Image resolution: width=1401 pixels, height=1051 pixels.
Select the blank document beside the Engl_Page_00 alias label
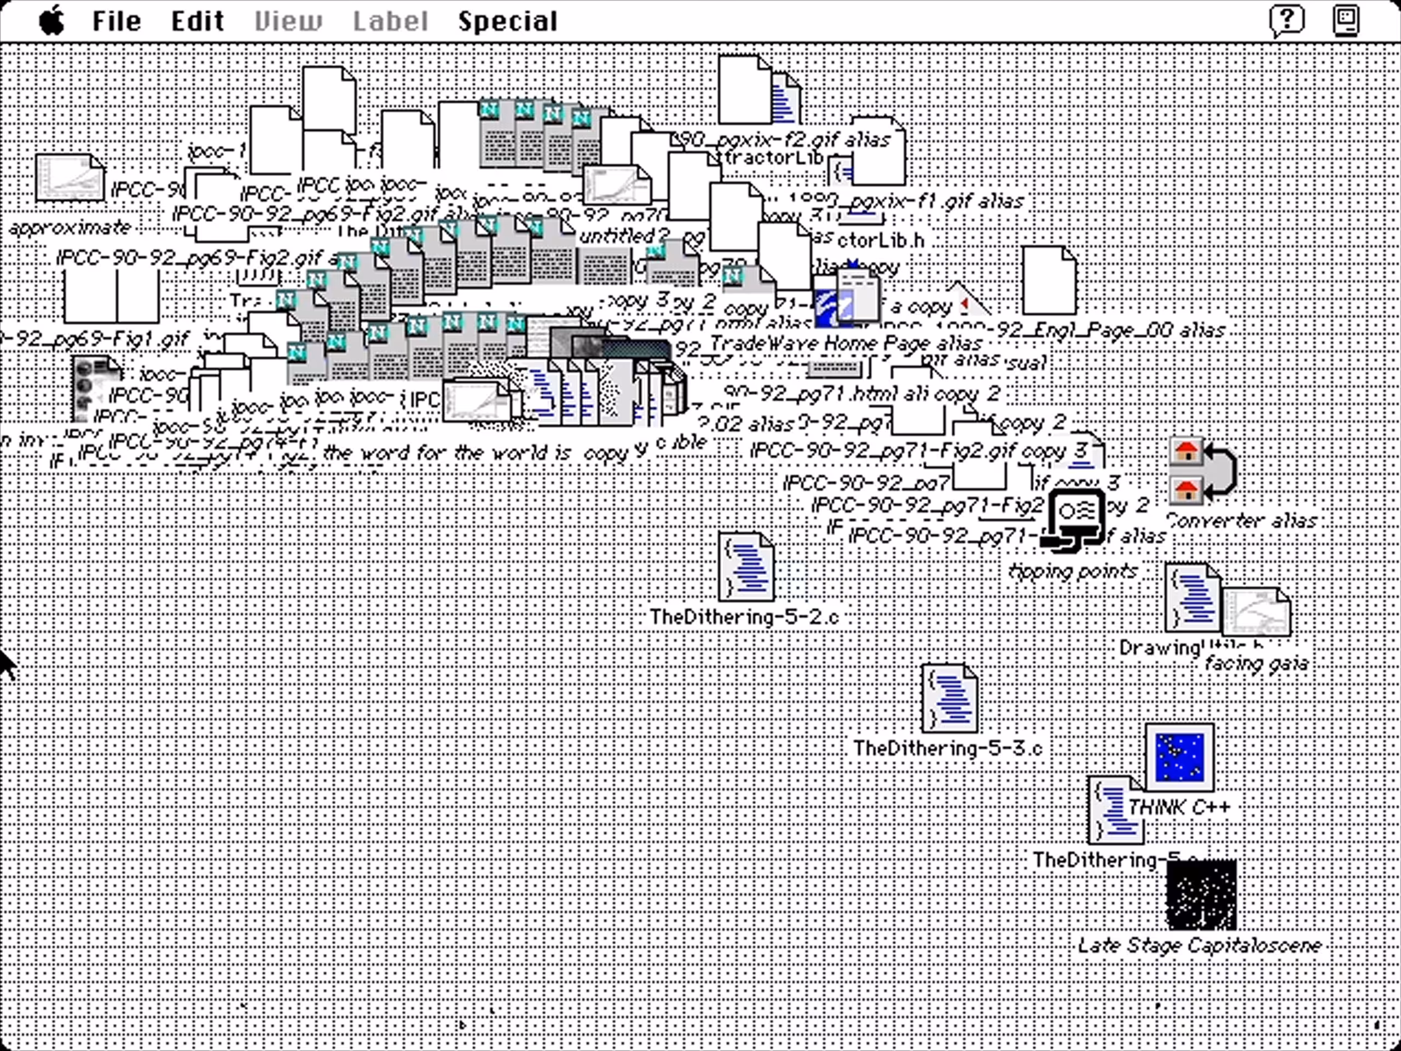[1049, 280]
